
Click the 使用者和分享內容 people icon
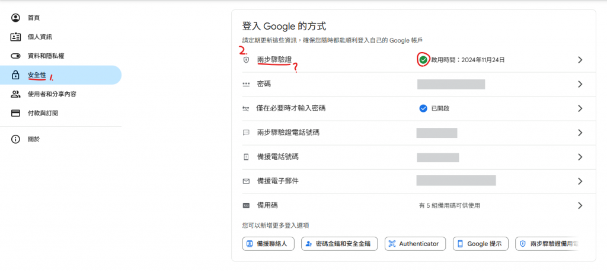point(15,94)
